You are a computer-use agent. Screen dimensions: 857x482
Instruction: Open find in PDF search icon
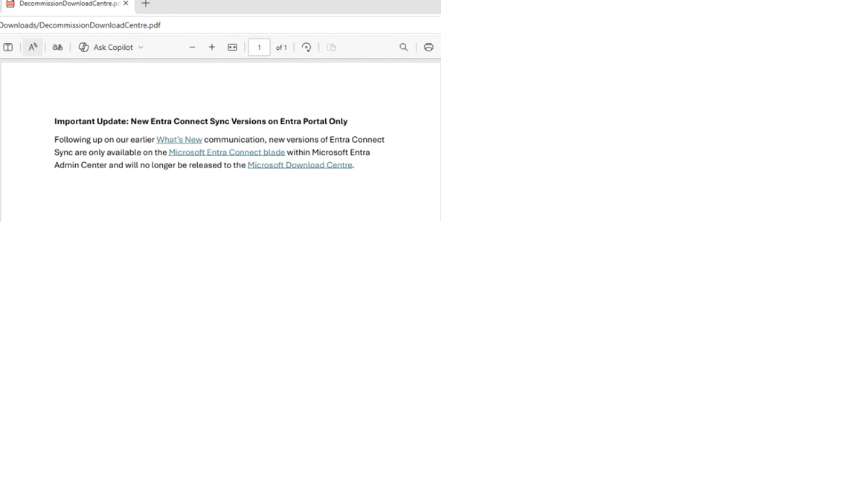tap(403, 48)
